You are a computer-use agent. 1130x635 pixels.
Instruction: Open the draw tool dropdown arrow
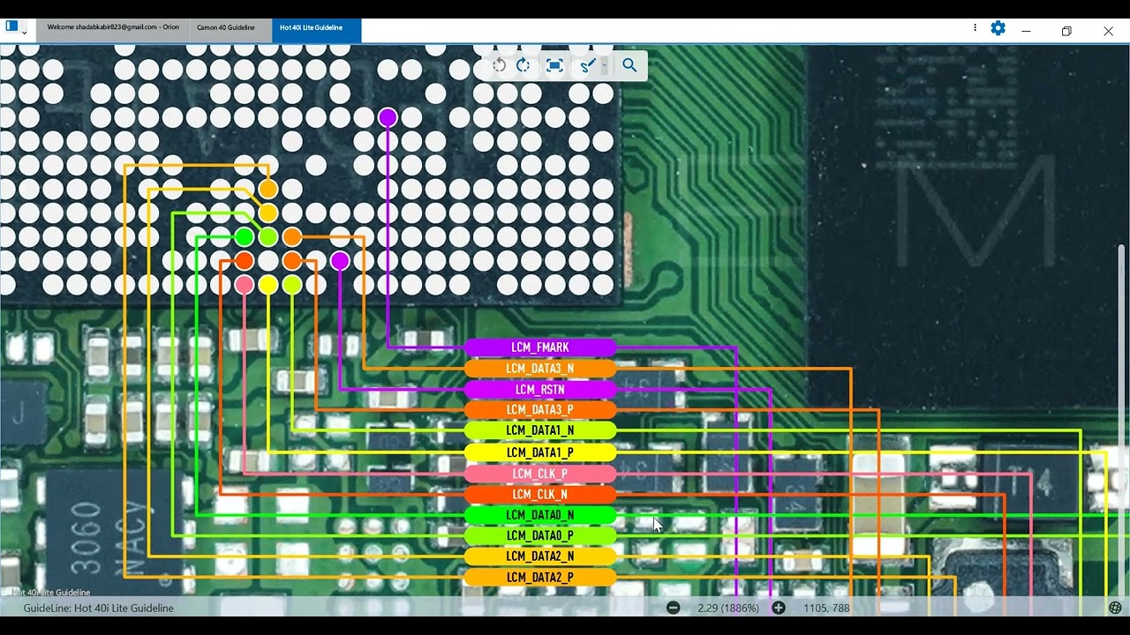pyautogui.click(x=605, y=65)
